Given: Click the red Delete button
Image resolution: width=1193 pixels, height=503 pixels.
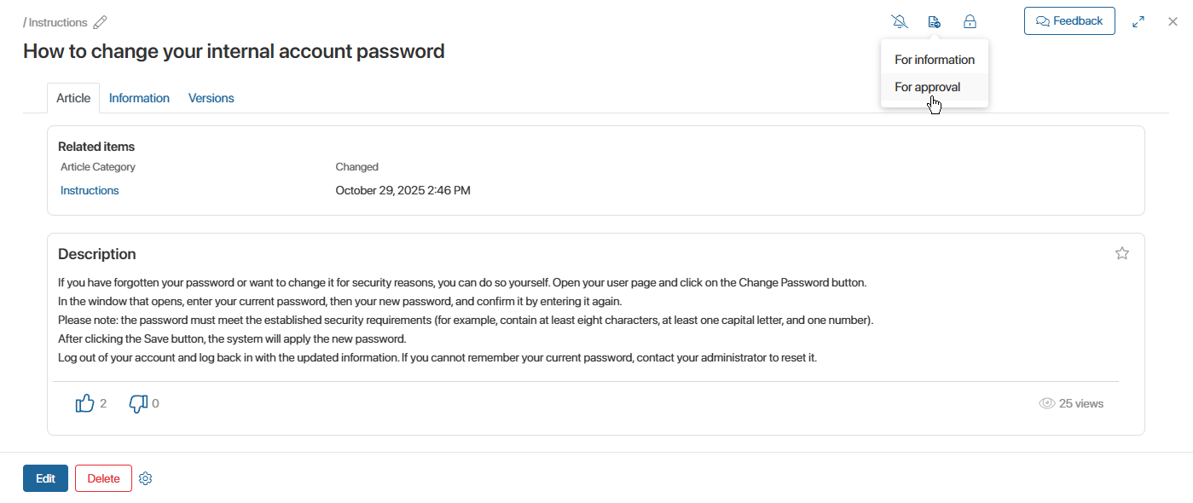Looking at the screenshot, I should pyautogui.click(x=103, y=478).
